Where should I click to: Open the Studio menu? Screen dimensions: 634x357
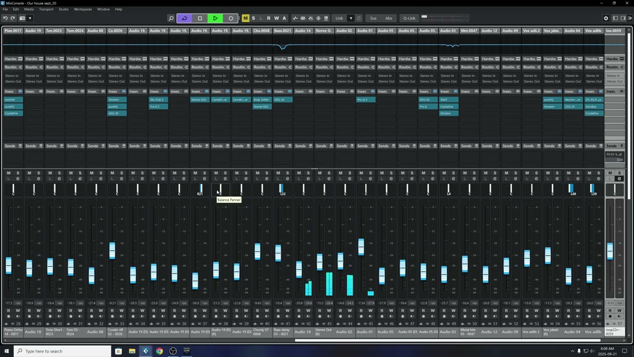[63, 9]
